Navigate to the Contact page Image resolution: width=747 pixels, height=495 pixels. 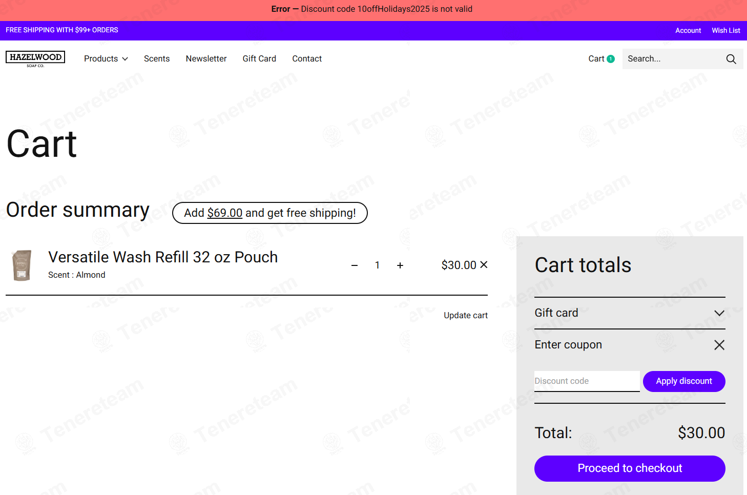[x=307, y=59]
